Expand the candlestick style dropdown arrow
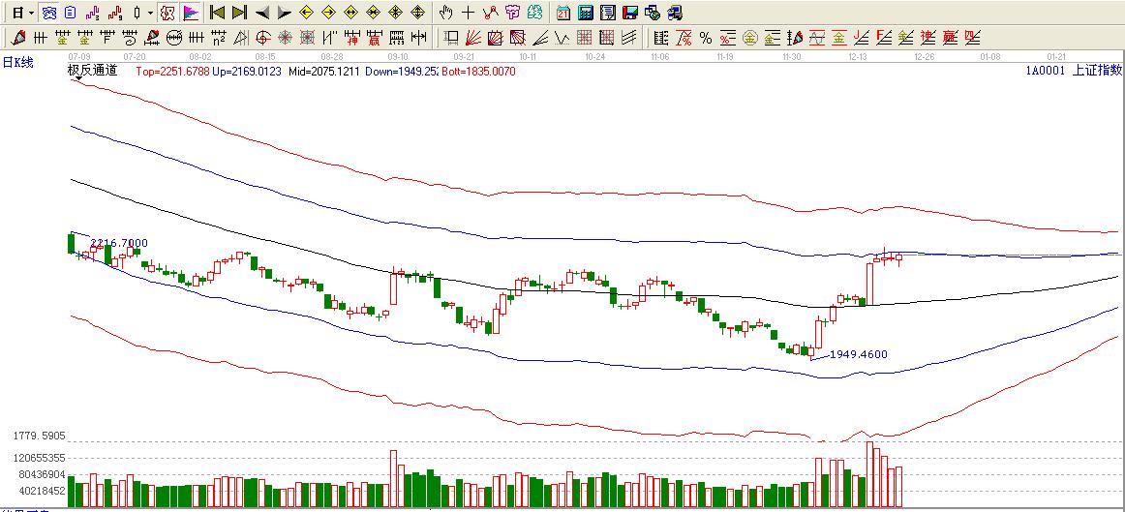 coord(149,13)
